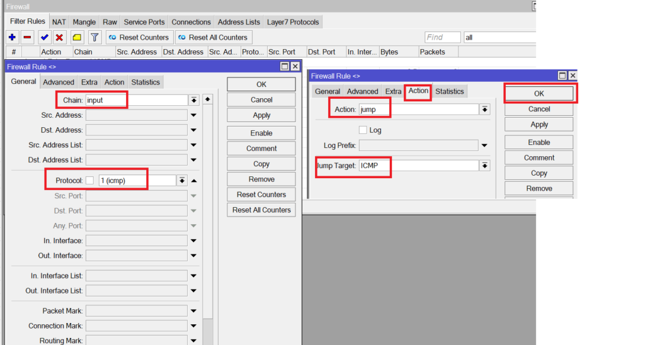Click the Jump Target input field

pos(419,166)
